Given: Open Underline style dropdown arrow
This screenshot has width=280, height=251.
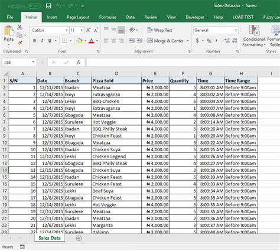Looking at the screenshot, I should point(56,41).
